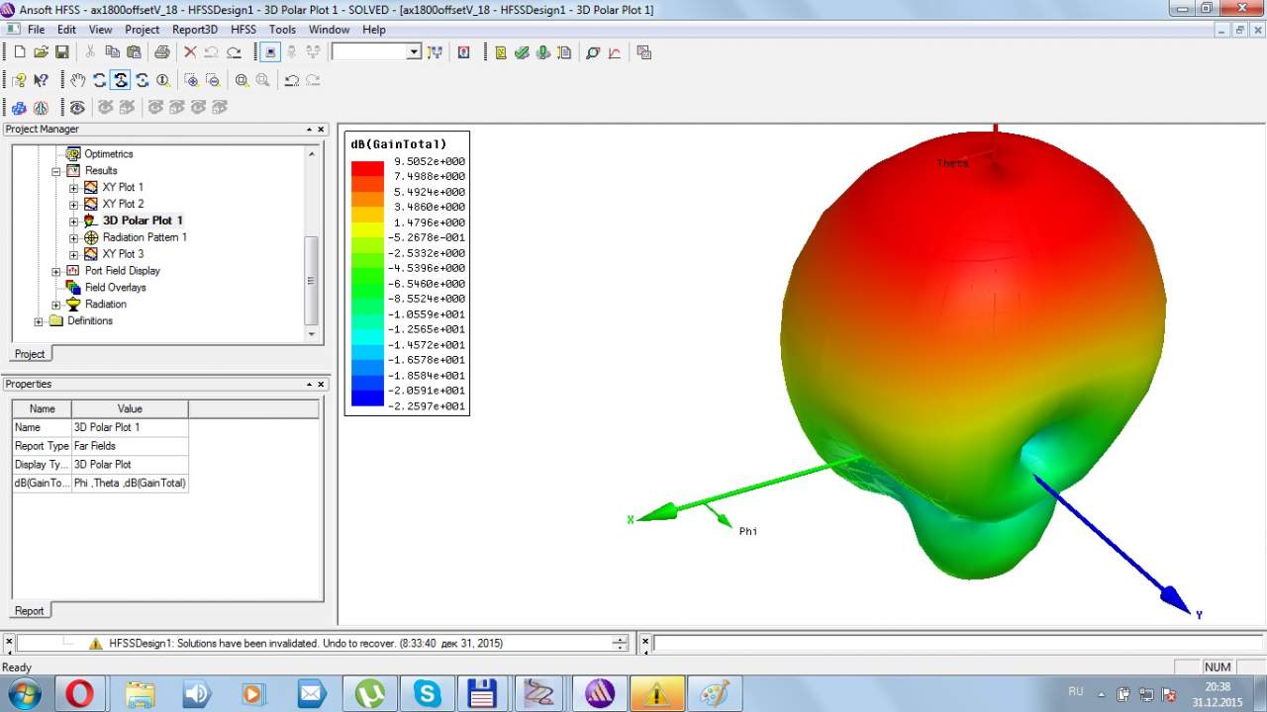Viewport: 1267px width, 712px height.
Task: Open Skype from the taskbar
Action: click(428, 693)
